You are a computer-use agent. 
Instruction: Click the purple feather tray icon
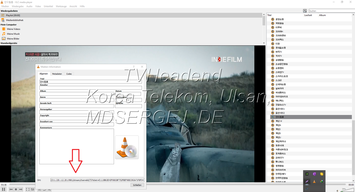pos(307,181)
